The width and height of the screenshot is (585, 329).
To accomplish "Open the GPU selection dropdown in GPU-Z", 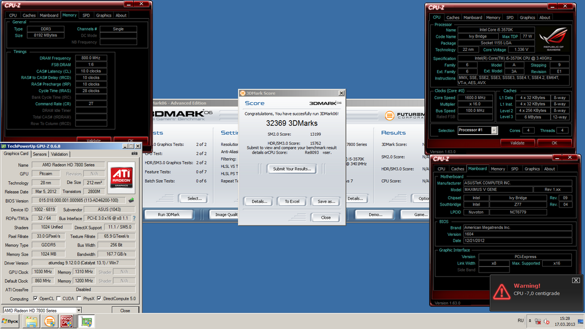I will point(79,310).
